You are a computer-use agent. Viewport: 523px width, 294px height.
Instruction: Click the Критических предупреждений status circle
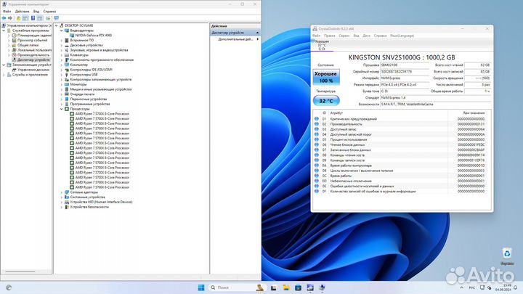tap(317, 118)
